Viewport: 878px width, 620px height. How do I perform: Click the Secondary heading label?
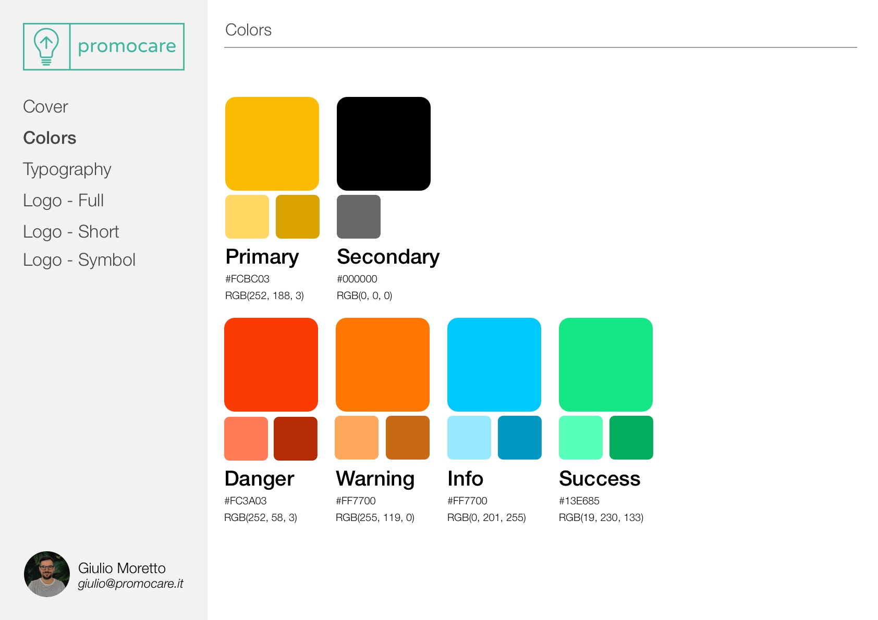388,257
